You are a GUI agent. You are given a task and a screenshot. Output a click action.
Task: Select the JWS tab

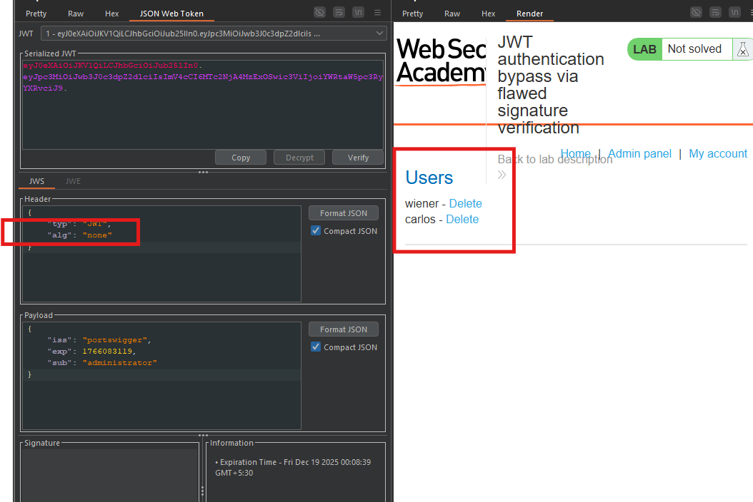36,181
